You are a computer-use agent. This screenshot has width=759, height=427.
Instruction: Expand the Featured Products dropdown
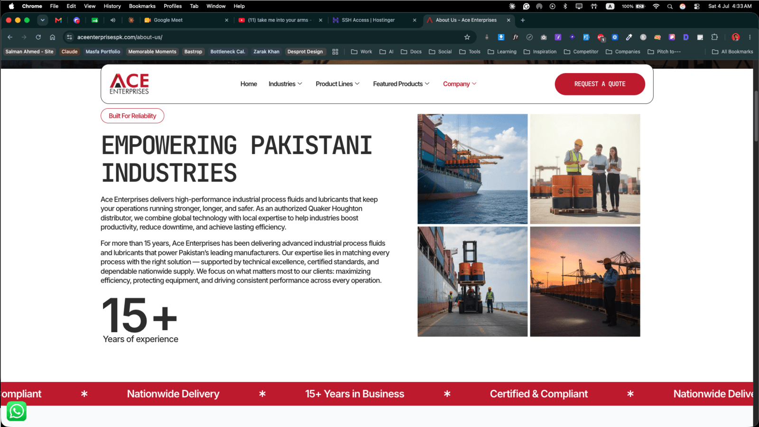coord(401,84)
